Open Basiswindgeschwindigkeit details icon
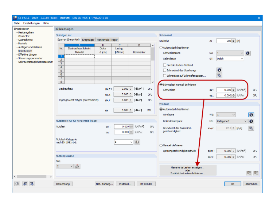 coord(251,128)
